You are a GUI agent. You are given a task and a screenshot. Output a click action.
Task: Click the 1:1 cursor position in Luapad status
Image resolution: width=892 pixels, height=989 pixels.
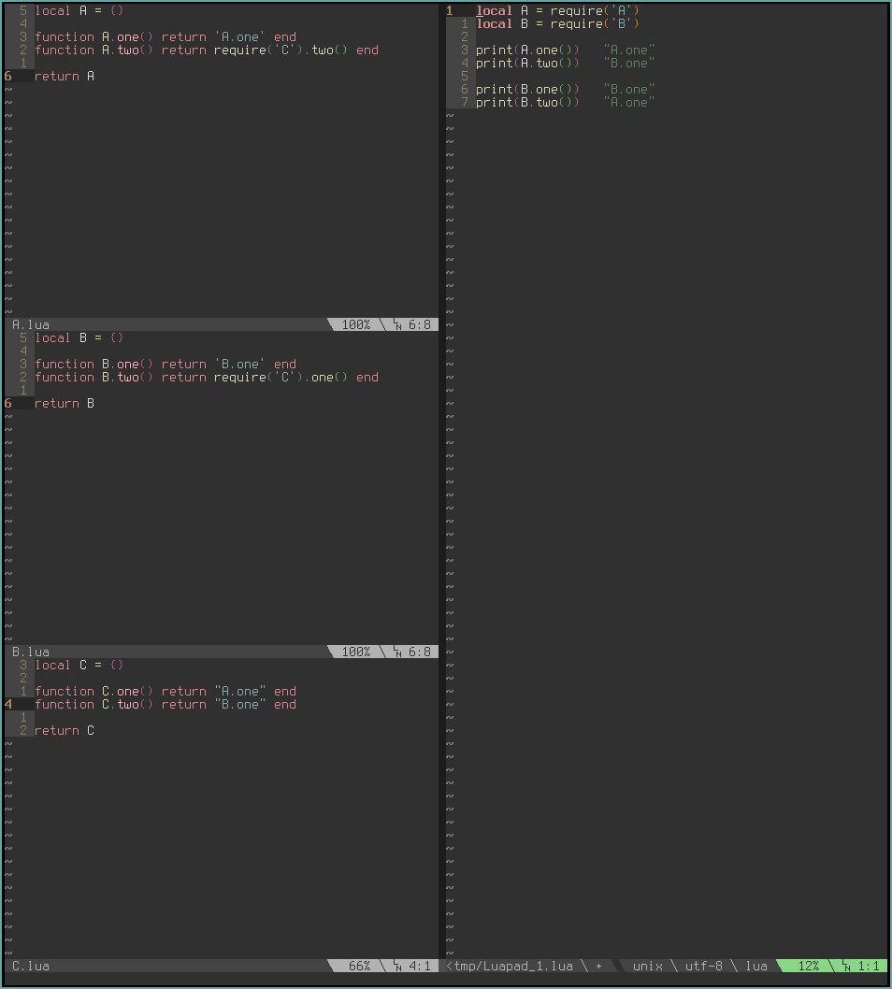pos(868,966)
